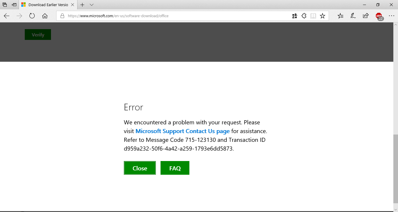Open the tabs you've set aside

point(5,5)
